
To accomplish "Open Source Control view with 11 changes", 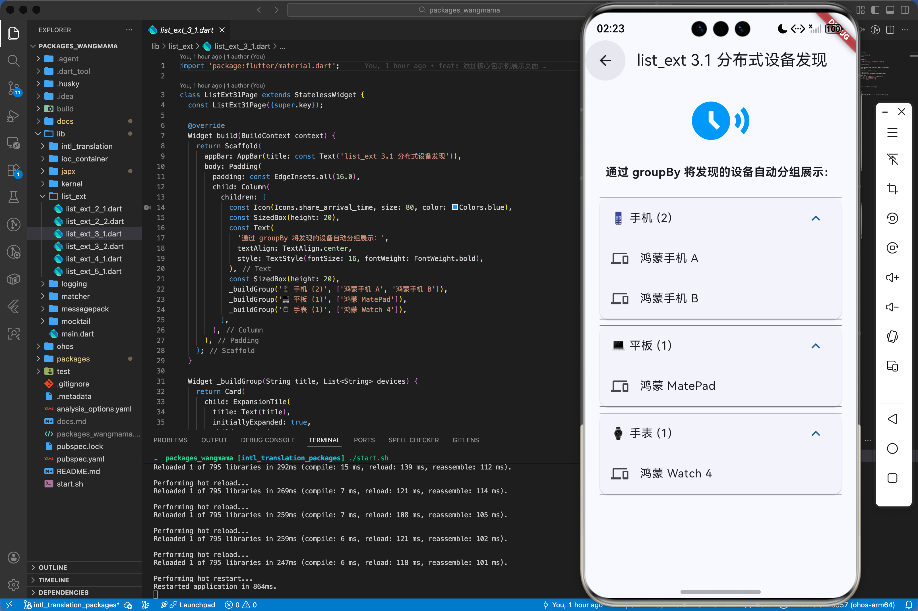I will tap(13, 88).
